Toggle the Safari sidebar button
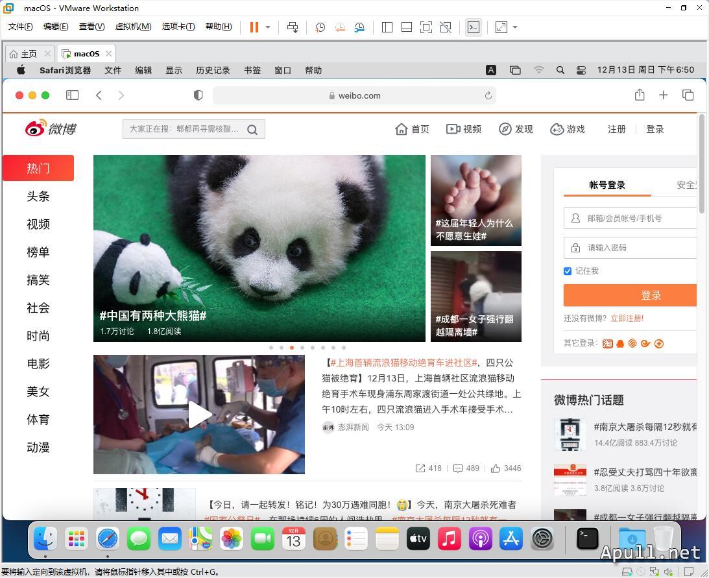Screen dimensions: 709x578 [x=73, y=95]
